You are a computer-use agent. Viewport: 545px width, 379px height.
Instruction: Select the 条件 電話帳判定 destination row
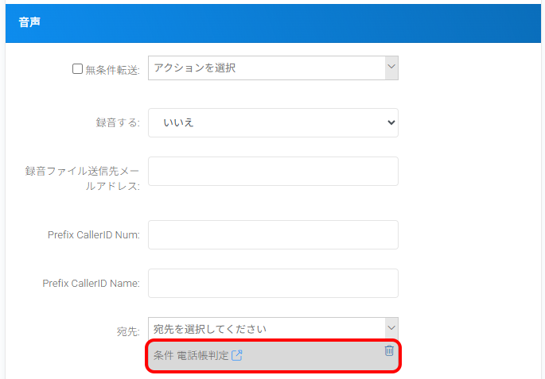click(x=302, y=356)
